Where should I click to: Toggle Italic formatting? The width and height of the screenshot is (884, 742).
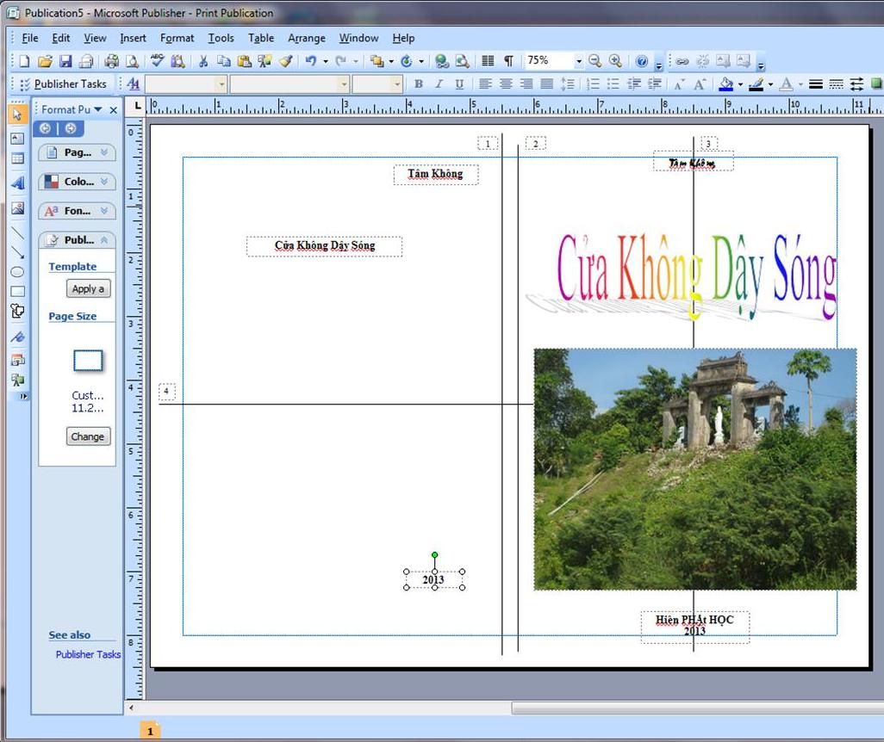(x=439, y=84)
